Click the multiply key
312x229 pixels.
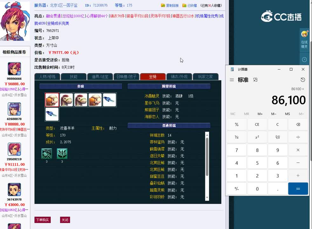298,150
